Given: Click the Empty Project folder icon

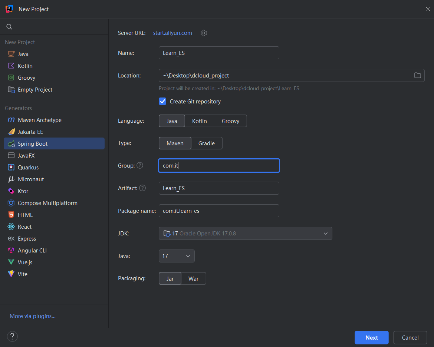Looking at the screenshot, I should (x=11, y=89).
